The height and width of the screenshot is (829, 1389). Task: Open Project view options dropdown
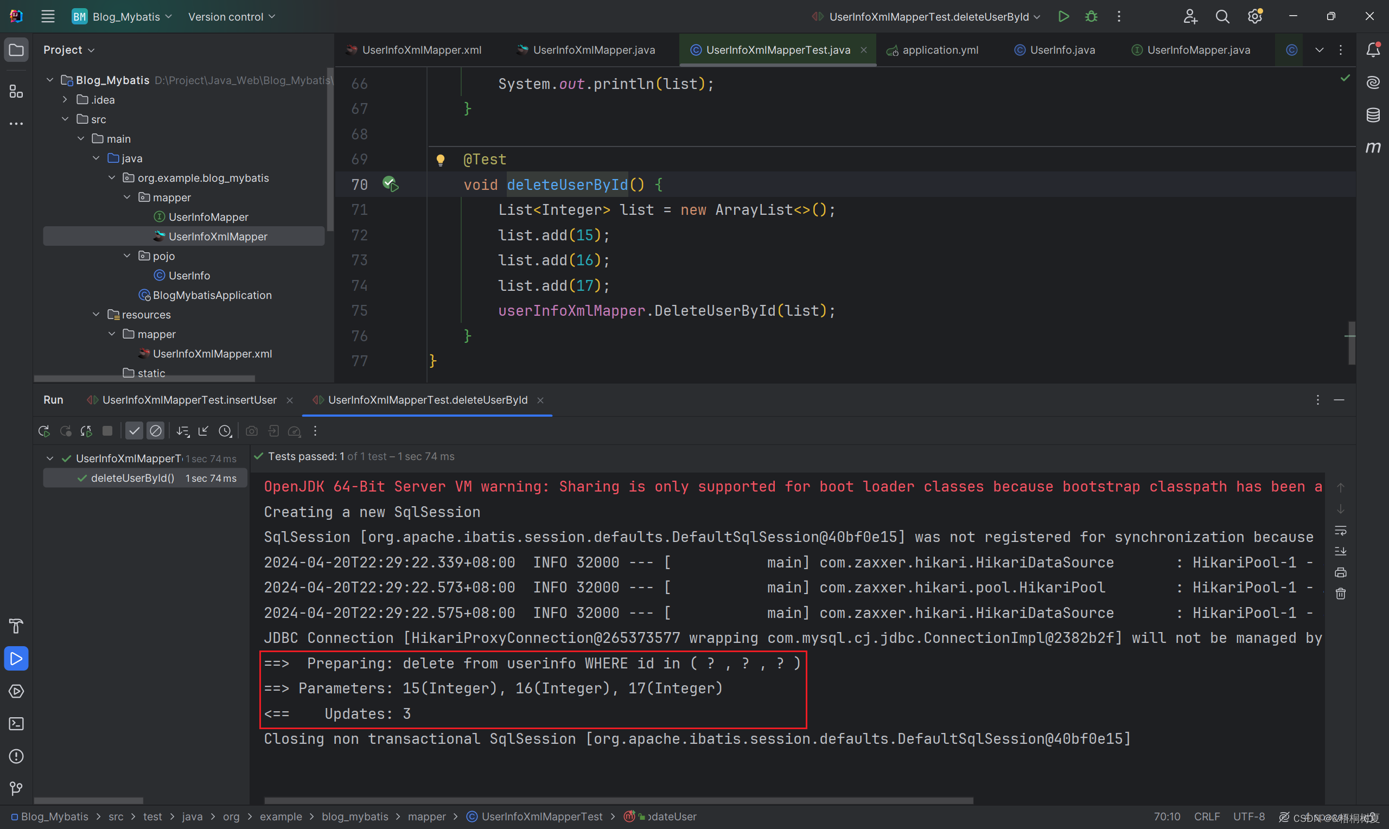pyautogui.click(x=69, y=50)
